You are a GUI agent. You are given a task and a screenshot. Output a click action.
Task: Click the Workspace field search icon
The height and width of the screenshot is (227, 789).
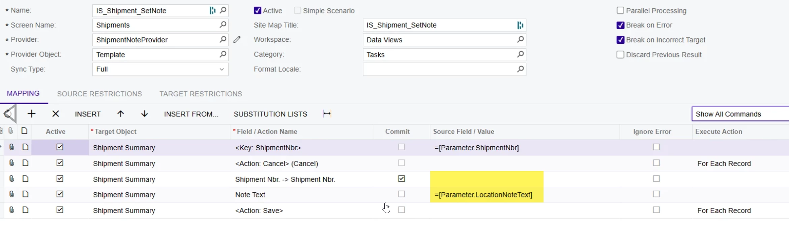520,40
